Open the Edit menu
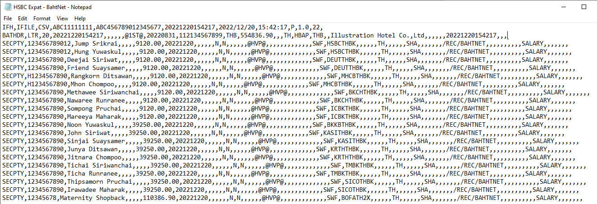The image size is (597, 204). pos(23,19)
